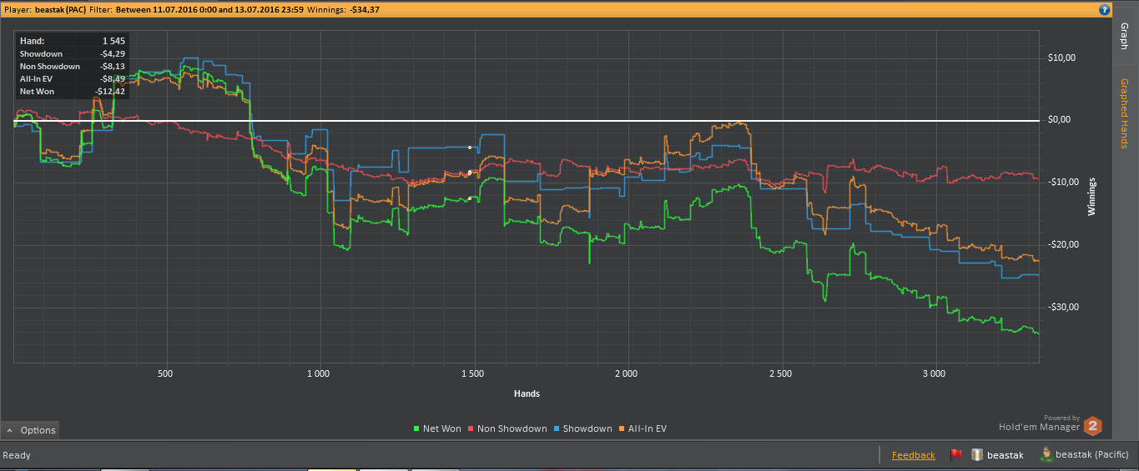Click the 500 hands axis label
The image size is (1139, 471).
click(165, 374)
